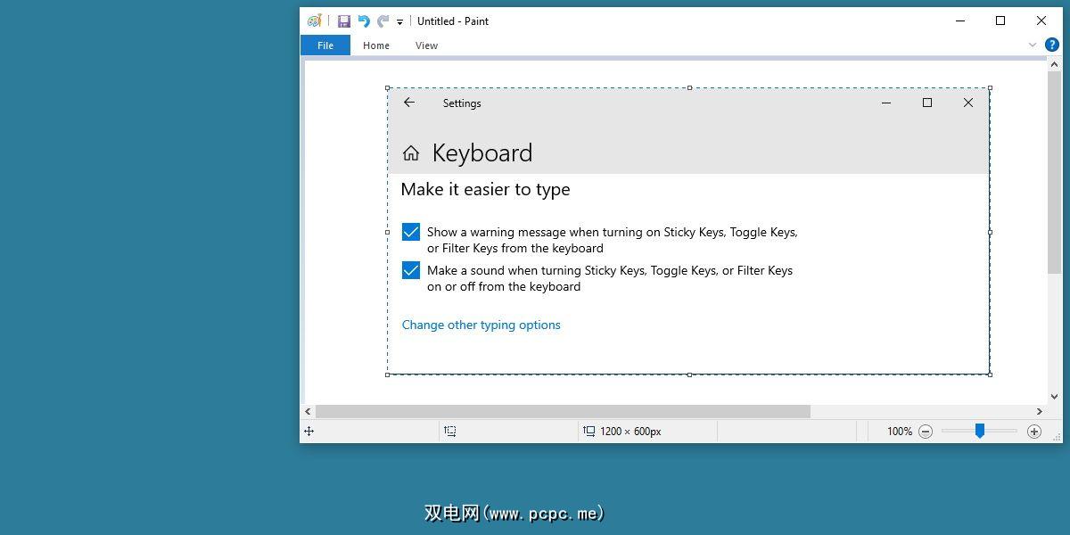1070x535 pixels.
Task: Click the horizontal scrollbar left arrow
Action: coord(309,412)
